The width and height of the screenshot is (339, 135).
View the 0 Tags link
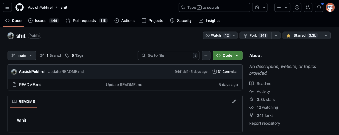[74, 55]
